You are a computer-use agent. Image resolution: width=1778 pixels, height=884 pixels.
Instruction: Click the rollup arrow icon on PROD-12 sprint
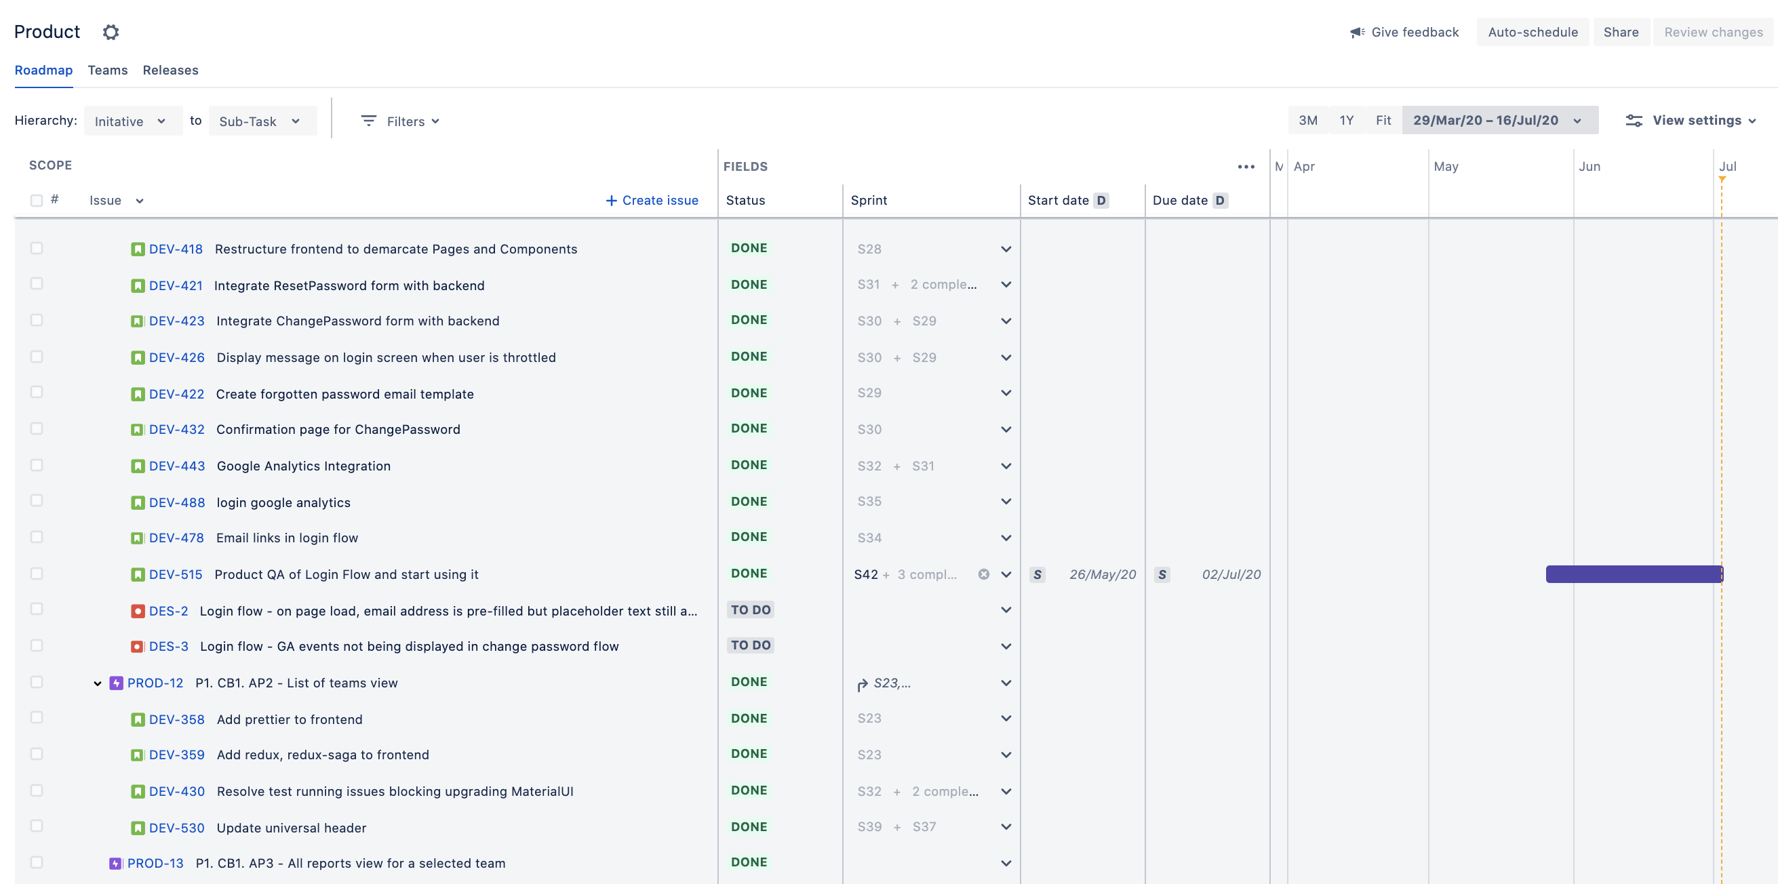[862, 684]
